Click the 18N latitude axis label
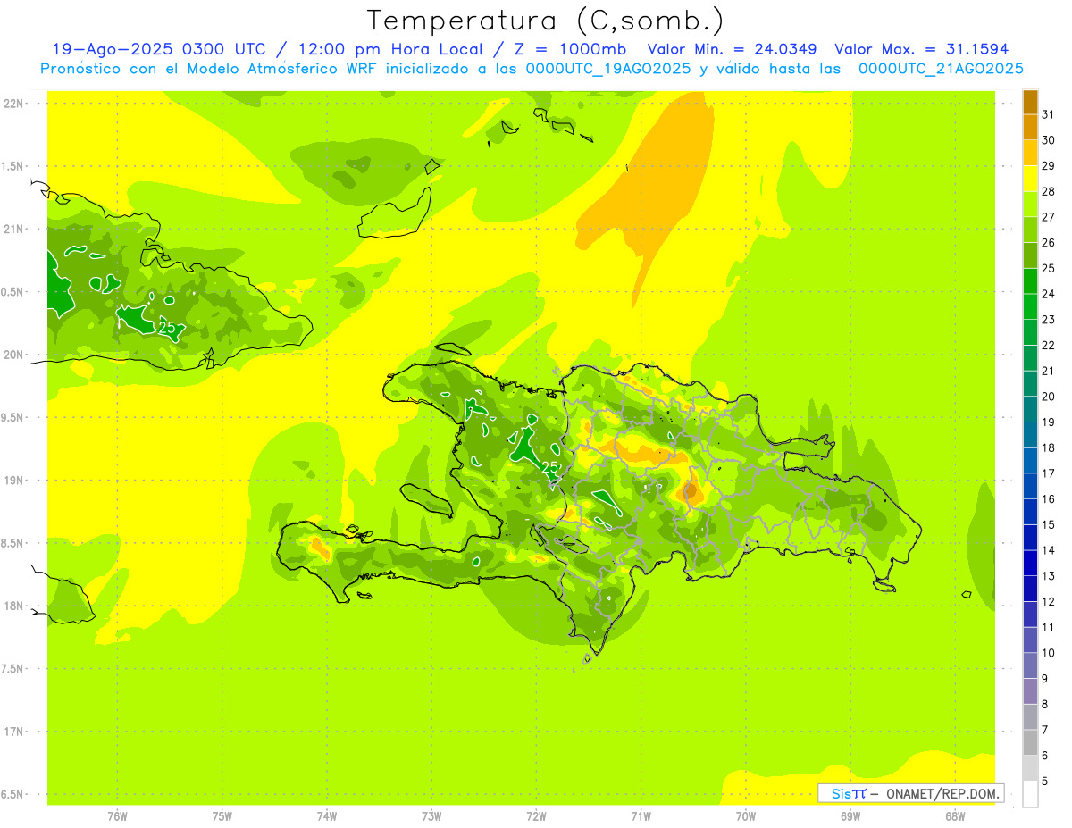Screen dimensions: 1072x828 pyautogui.click(x=15, y=606)
